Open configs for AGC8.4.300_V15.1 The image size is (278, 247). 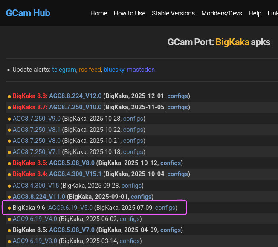coord(177,174)
